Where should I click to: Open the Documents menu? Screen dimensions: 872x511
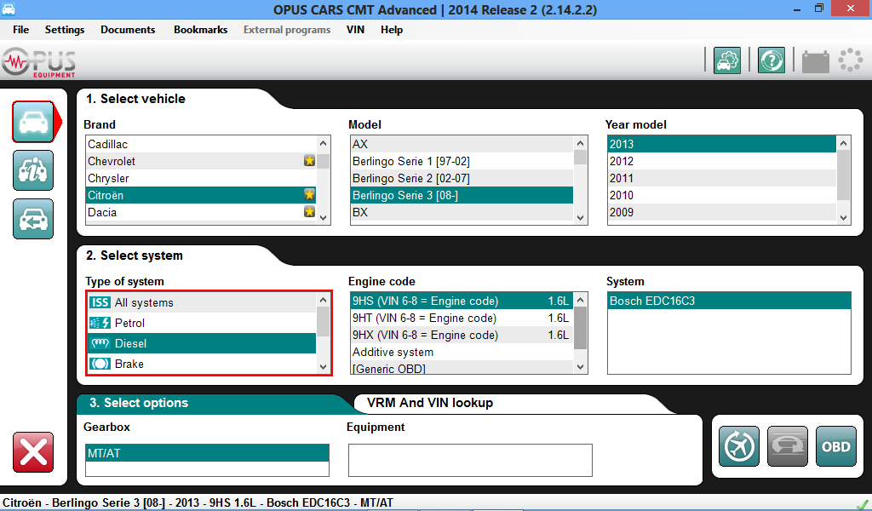[x=128, y=30]
